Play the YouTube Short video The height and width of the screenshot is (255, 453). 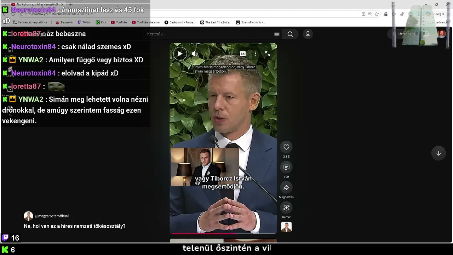[180, 54]
